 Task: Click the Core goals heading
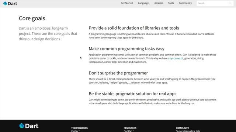(x=32, y=18)
